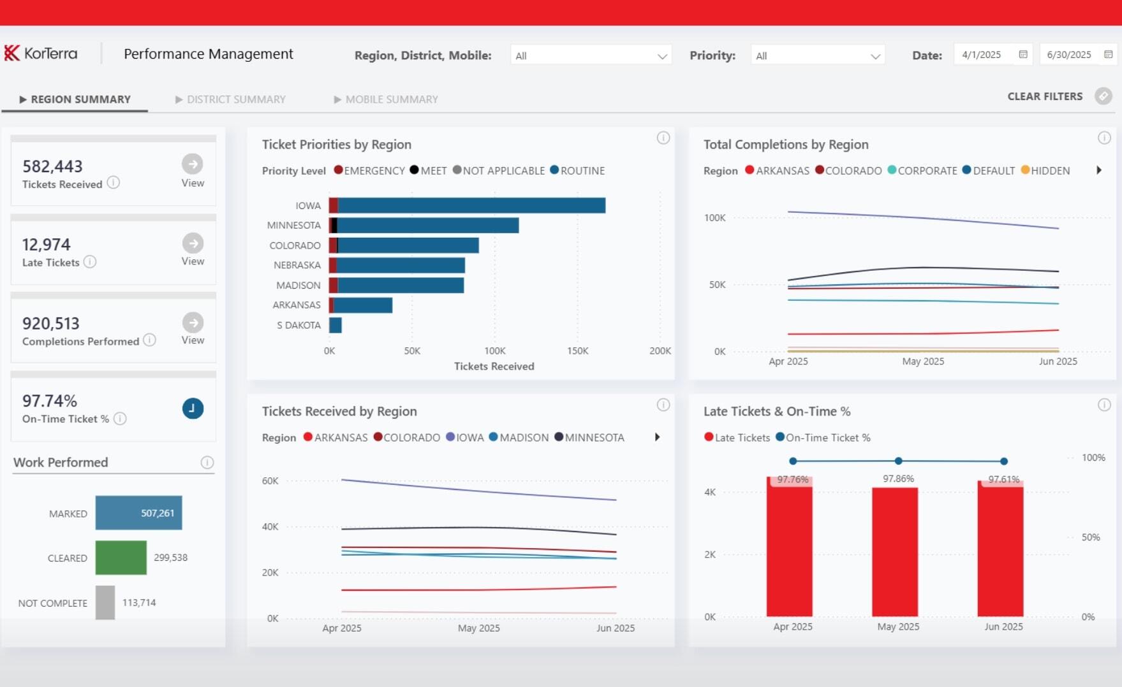Open the Tickets Received info tooltip icon
This screenshot has height=687, width=1122.
(x=114, y=184)
